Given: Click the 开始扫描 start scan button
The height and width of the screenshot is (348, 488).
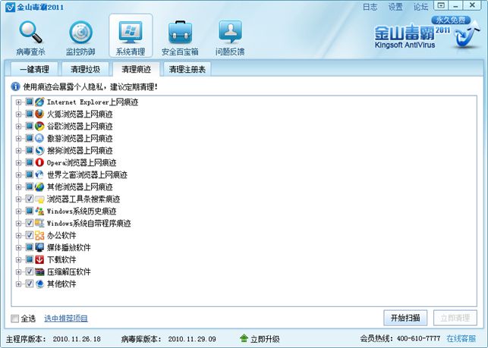Looking at the screenshot, I should pyautogui.click(x=405, y=318).
